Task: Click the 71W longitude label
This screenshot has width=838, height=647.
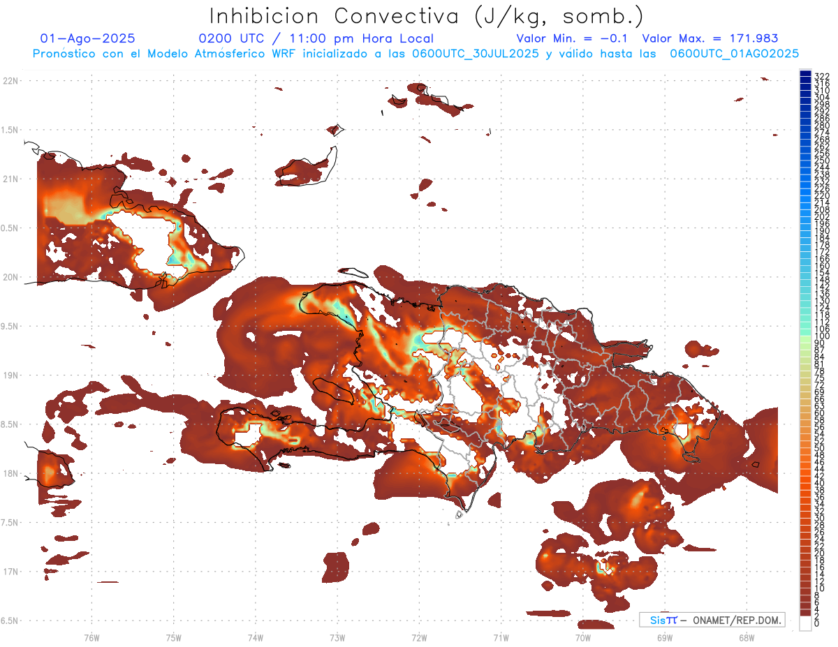Action: tap(501, 637)
